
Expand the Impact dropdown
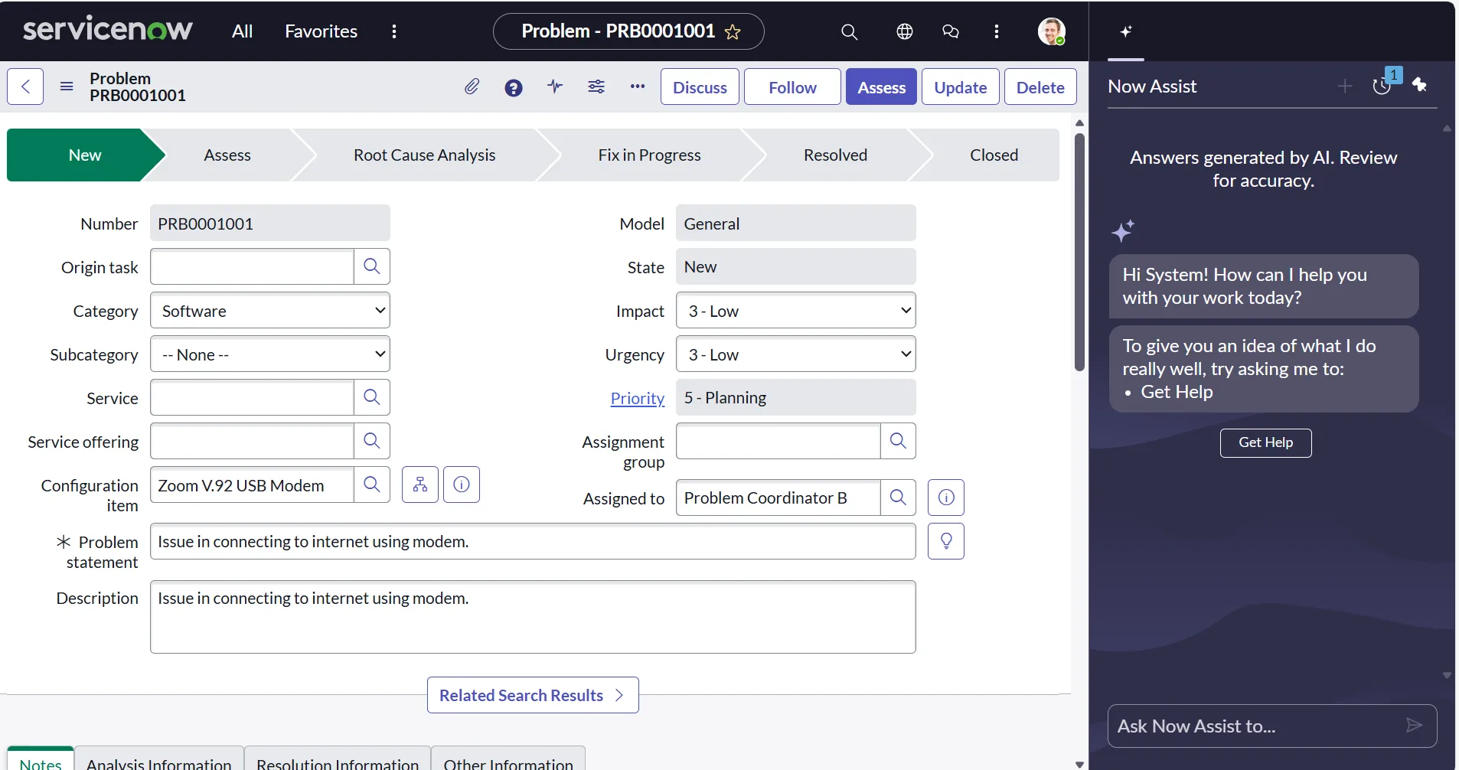pos(795,311)
